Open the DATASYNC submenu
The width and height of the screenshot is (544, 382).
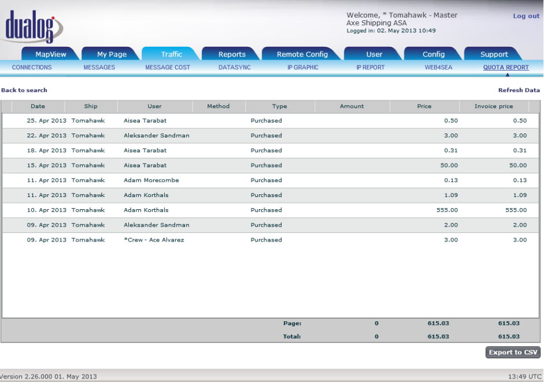235,67
